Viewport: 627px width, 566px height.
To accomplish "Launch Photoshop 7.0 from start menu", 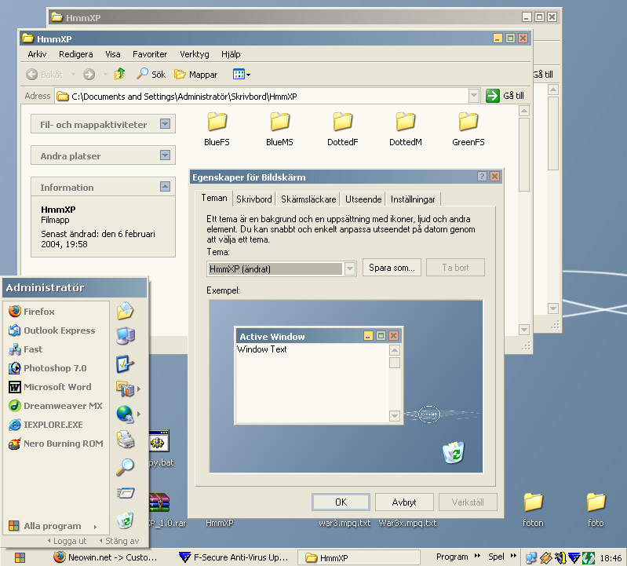I will tap(48, 368).
